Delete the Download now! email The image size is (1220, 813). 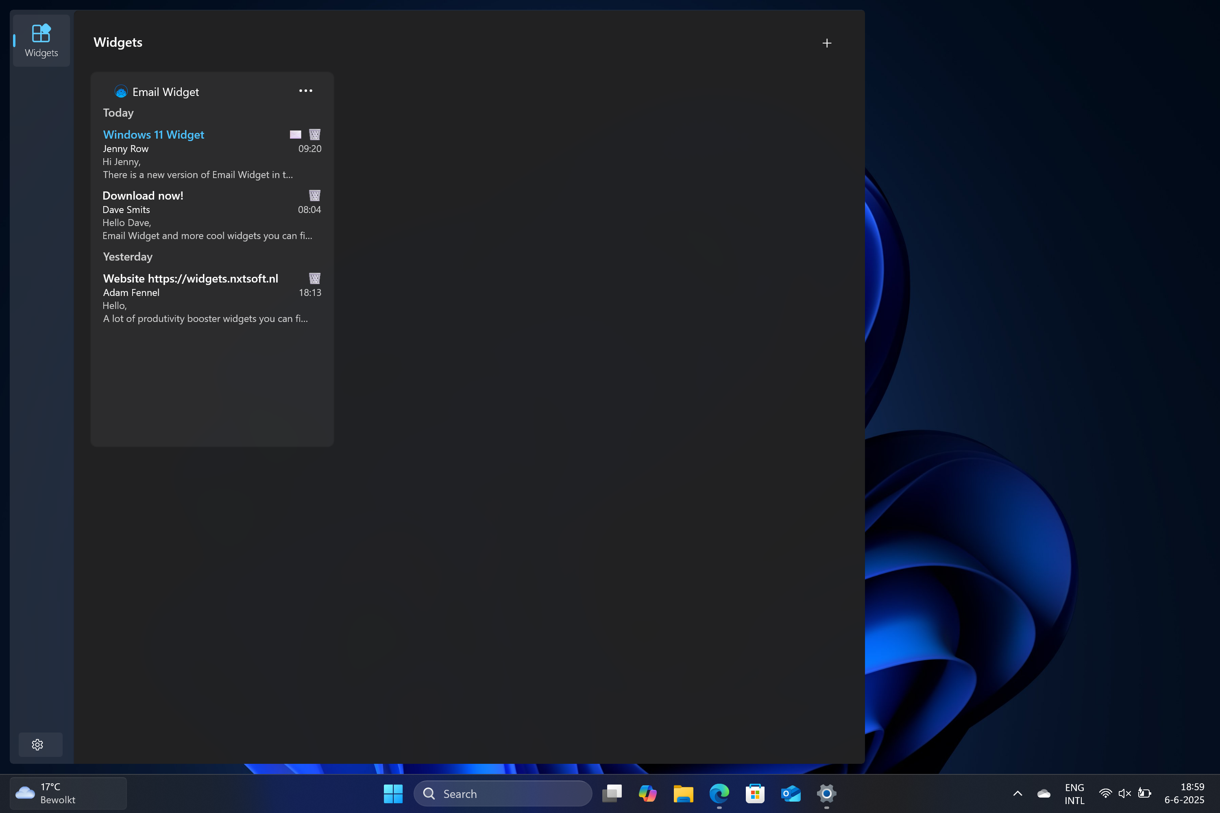pos(314,196)
